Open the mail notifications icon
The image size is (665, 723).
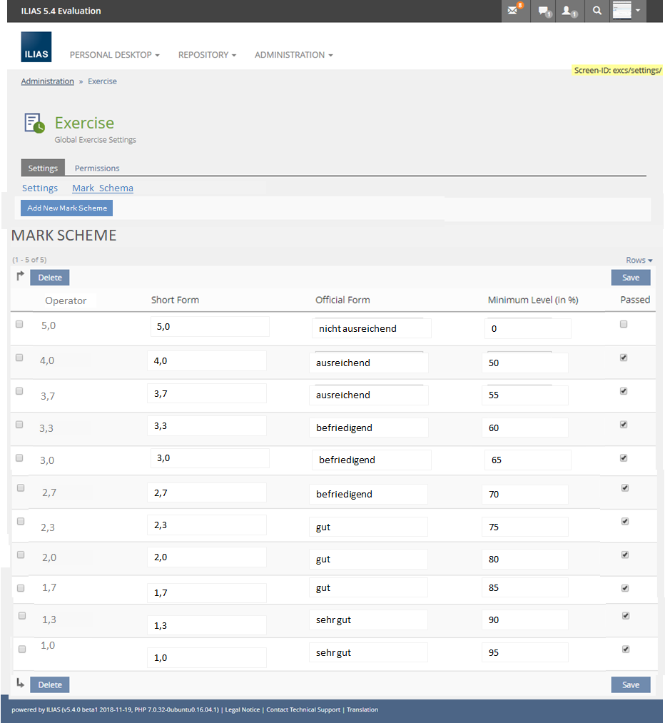513,11
